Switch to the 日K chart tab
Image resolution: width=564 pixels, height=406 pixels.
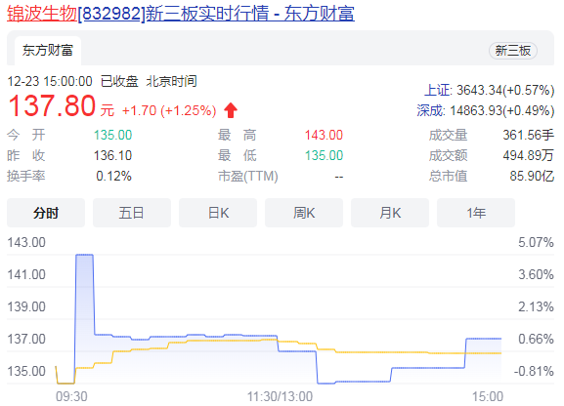[x=218, y=213]
